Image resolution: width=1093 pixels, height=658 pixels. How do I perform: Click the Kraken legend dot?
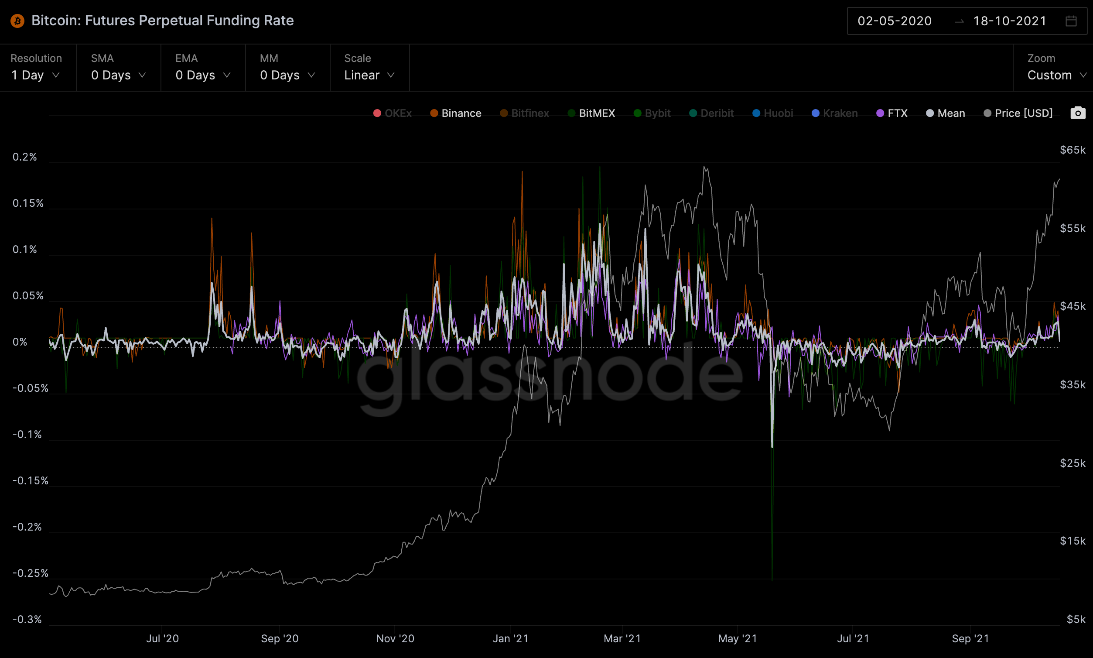(x=815, y=113)
